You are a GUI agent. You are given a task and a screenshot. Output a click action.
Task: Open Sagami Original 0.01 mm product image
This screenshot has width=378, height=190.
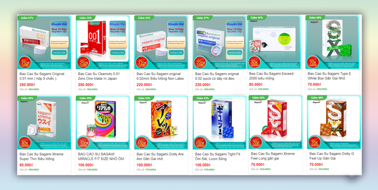pyautogui.click(x=44, y=42)
